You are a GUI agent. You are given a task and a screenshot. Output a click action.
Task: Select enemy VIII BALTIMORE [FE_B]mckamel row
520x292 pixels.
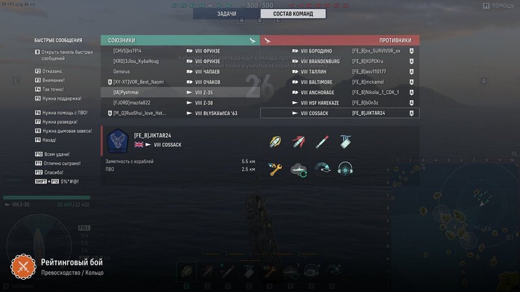click(x=339, y=82)
